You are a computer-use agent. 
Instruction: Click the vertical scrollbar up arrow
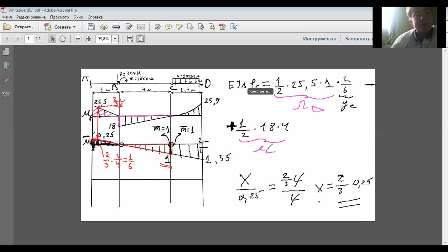(x=445, y=50)
